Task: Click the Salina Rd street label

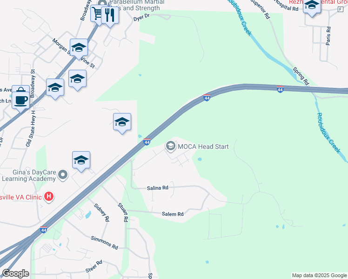Action: point(158,188)
